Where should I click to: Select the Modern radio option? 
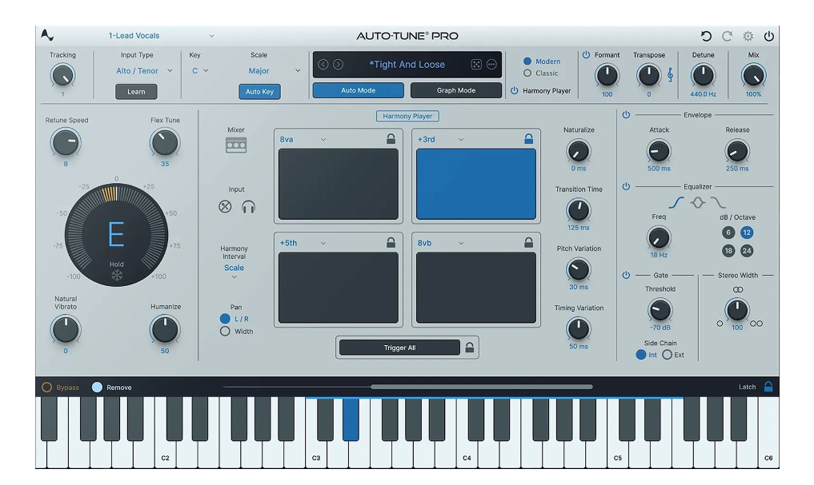(527, 62)
